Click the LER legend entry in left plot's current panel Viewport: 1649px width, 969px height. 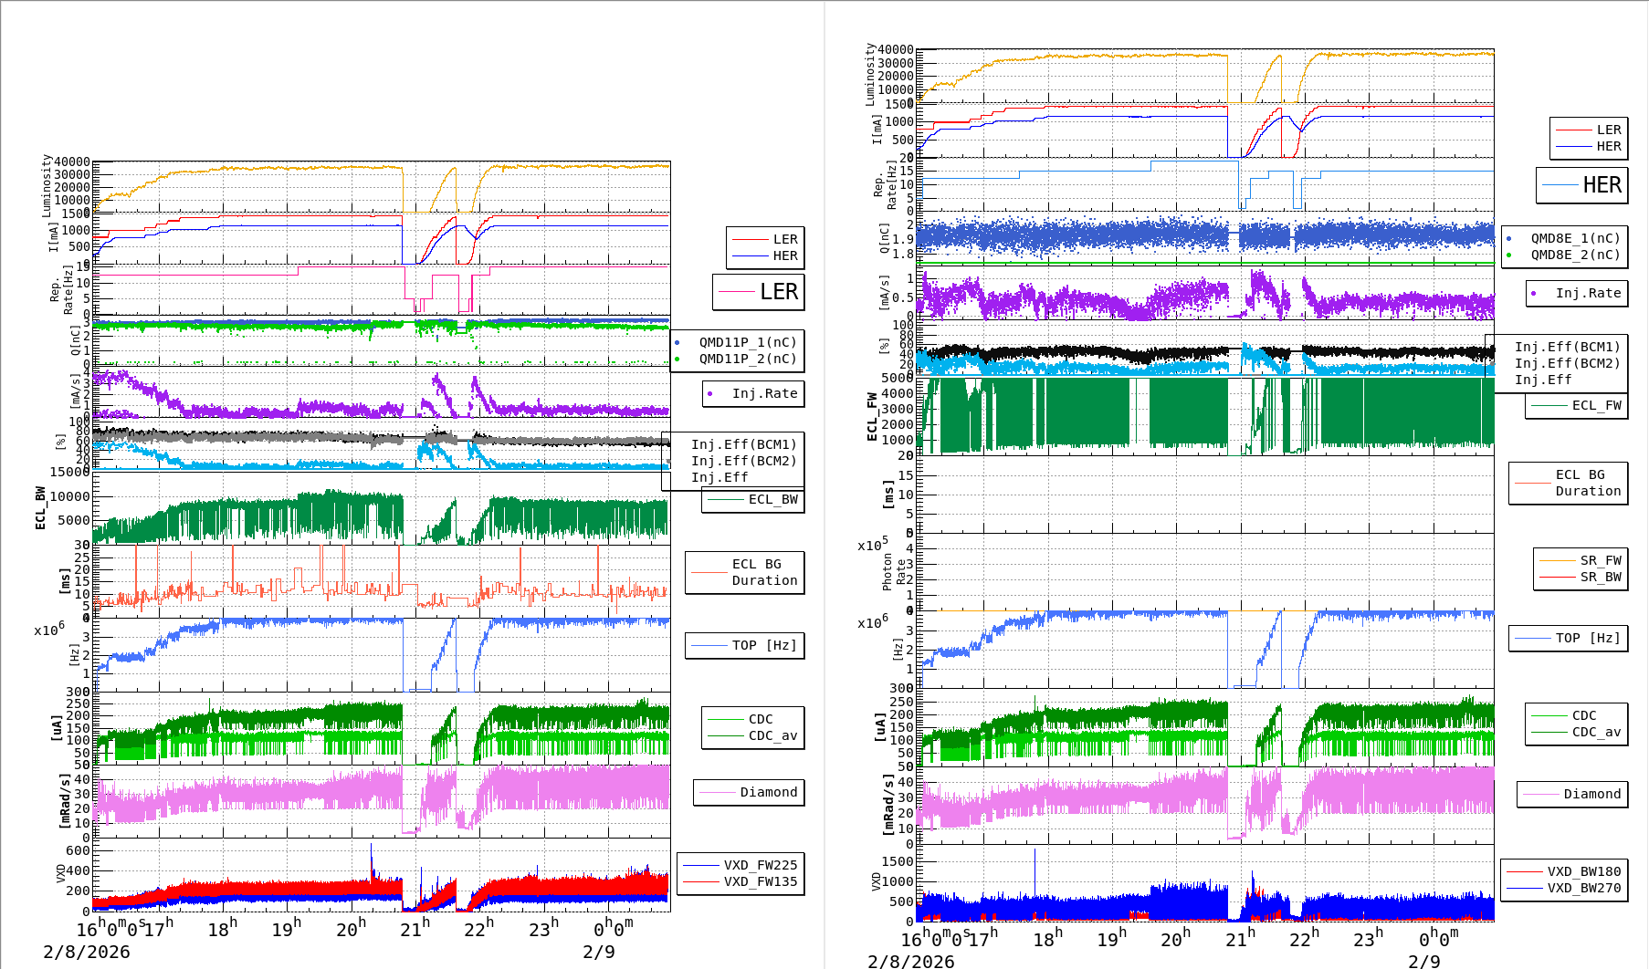(765, 239)
